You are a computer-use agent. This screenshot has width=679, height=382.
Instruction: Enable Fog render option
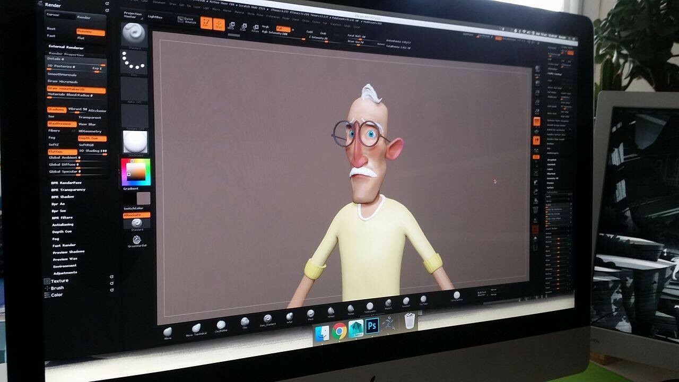(52, 137)
